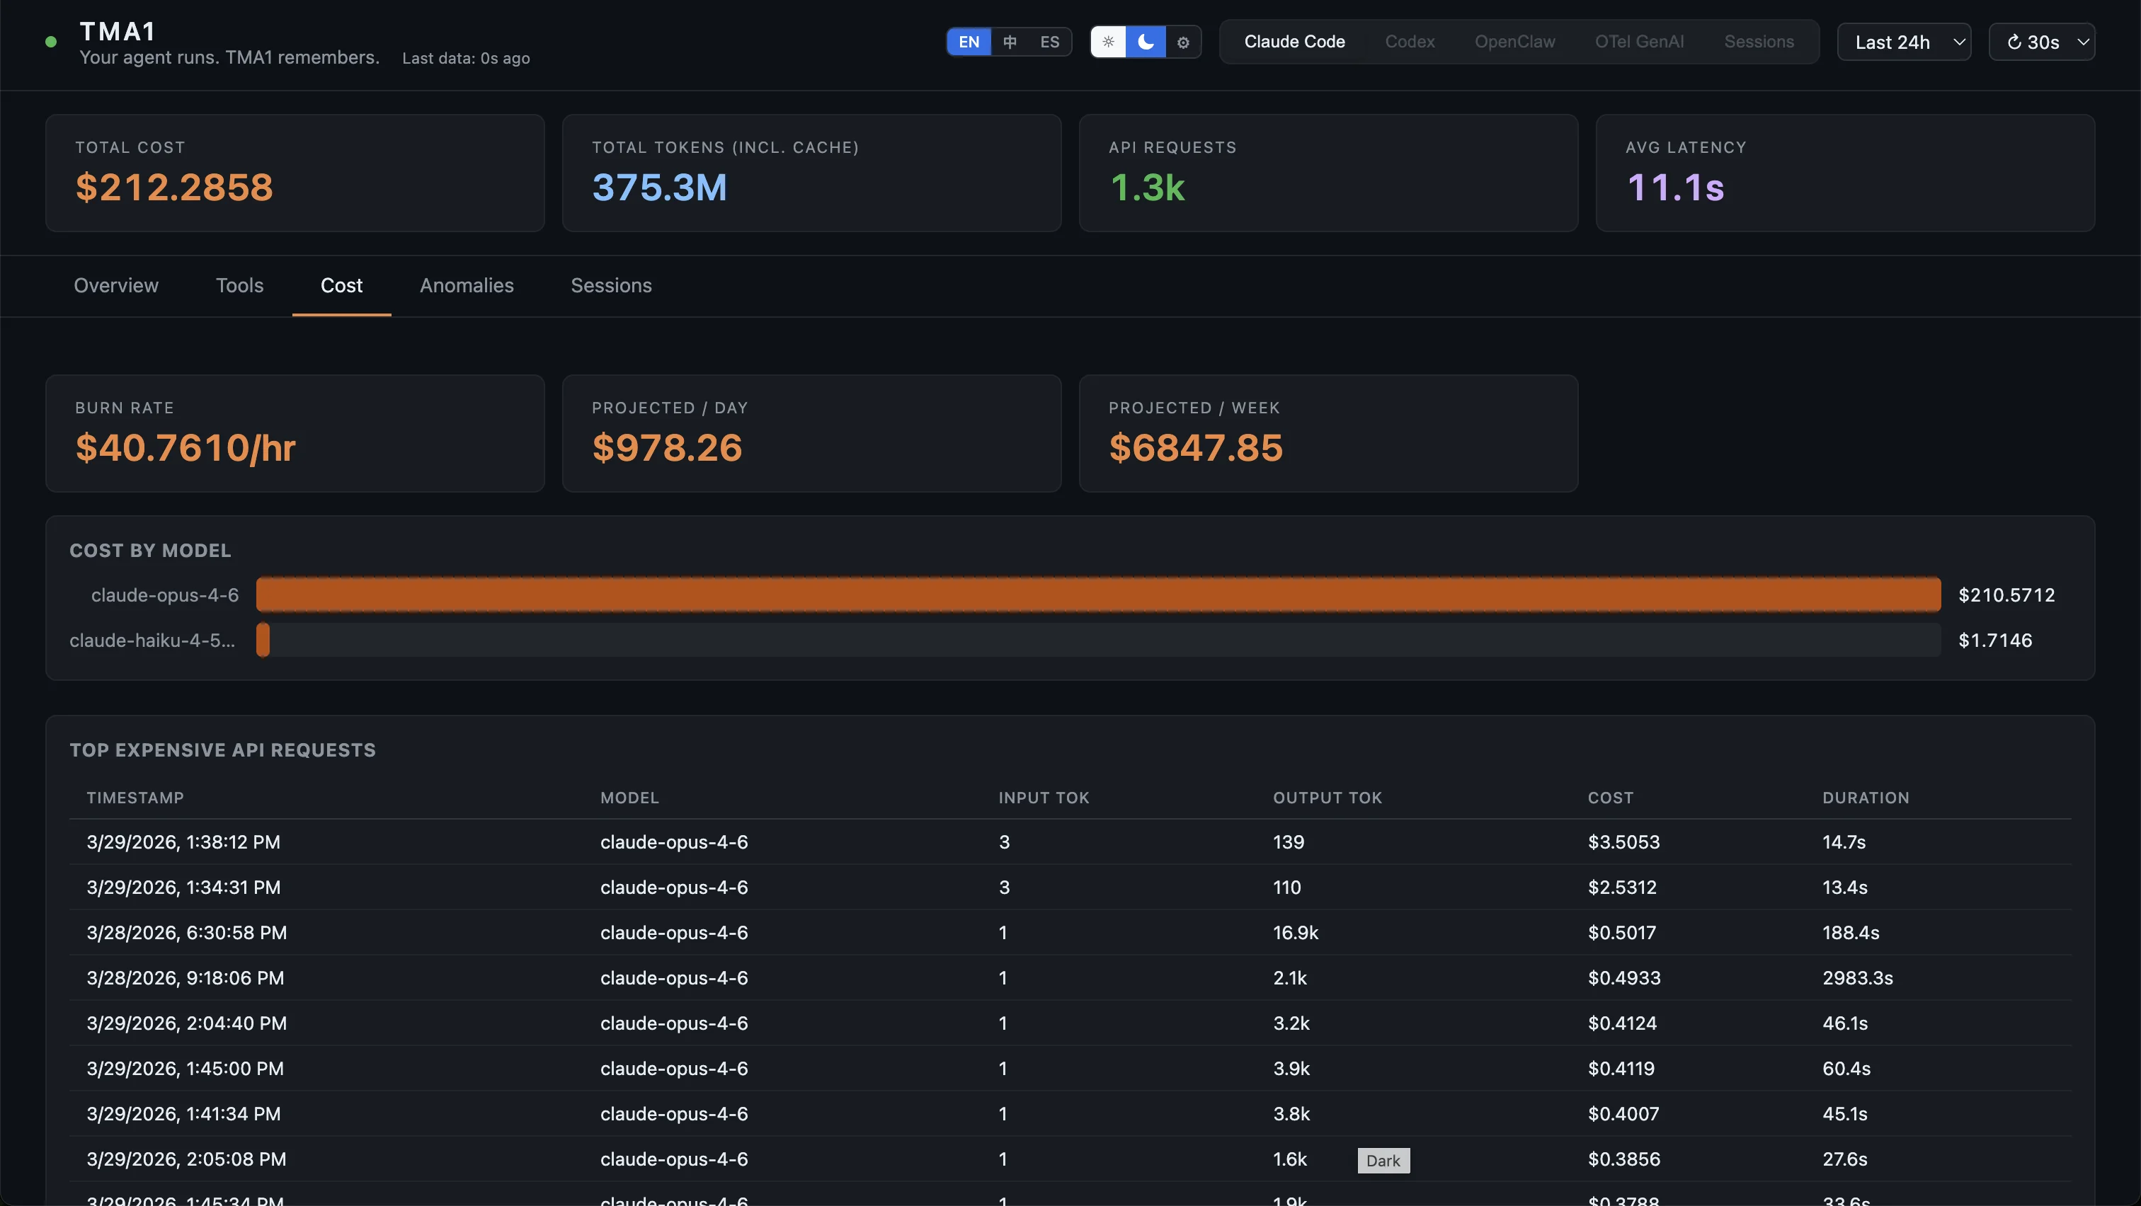Switch language using the 中 icon

click(1008, 42)
